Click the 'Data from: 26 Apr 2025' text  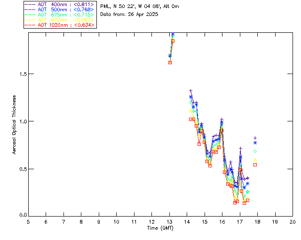(x=129, y=15)
